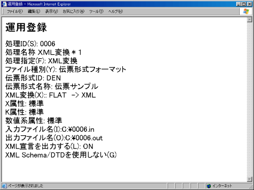
Task: Click the XML Schema/DTDを使用しない(G) line
Action: click(x=61, y=155)
